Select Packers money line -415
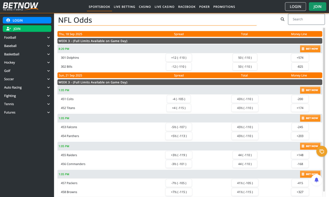329x197 pixels. (x=300, y=183)
